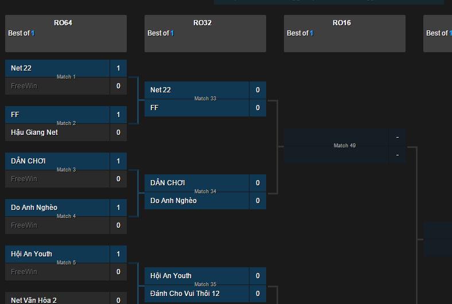
Task: Select team Net Văn Hóa 2
Action: (x=34, y=300)
